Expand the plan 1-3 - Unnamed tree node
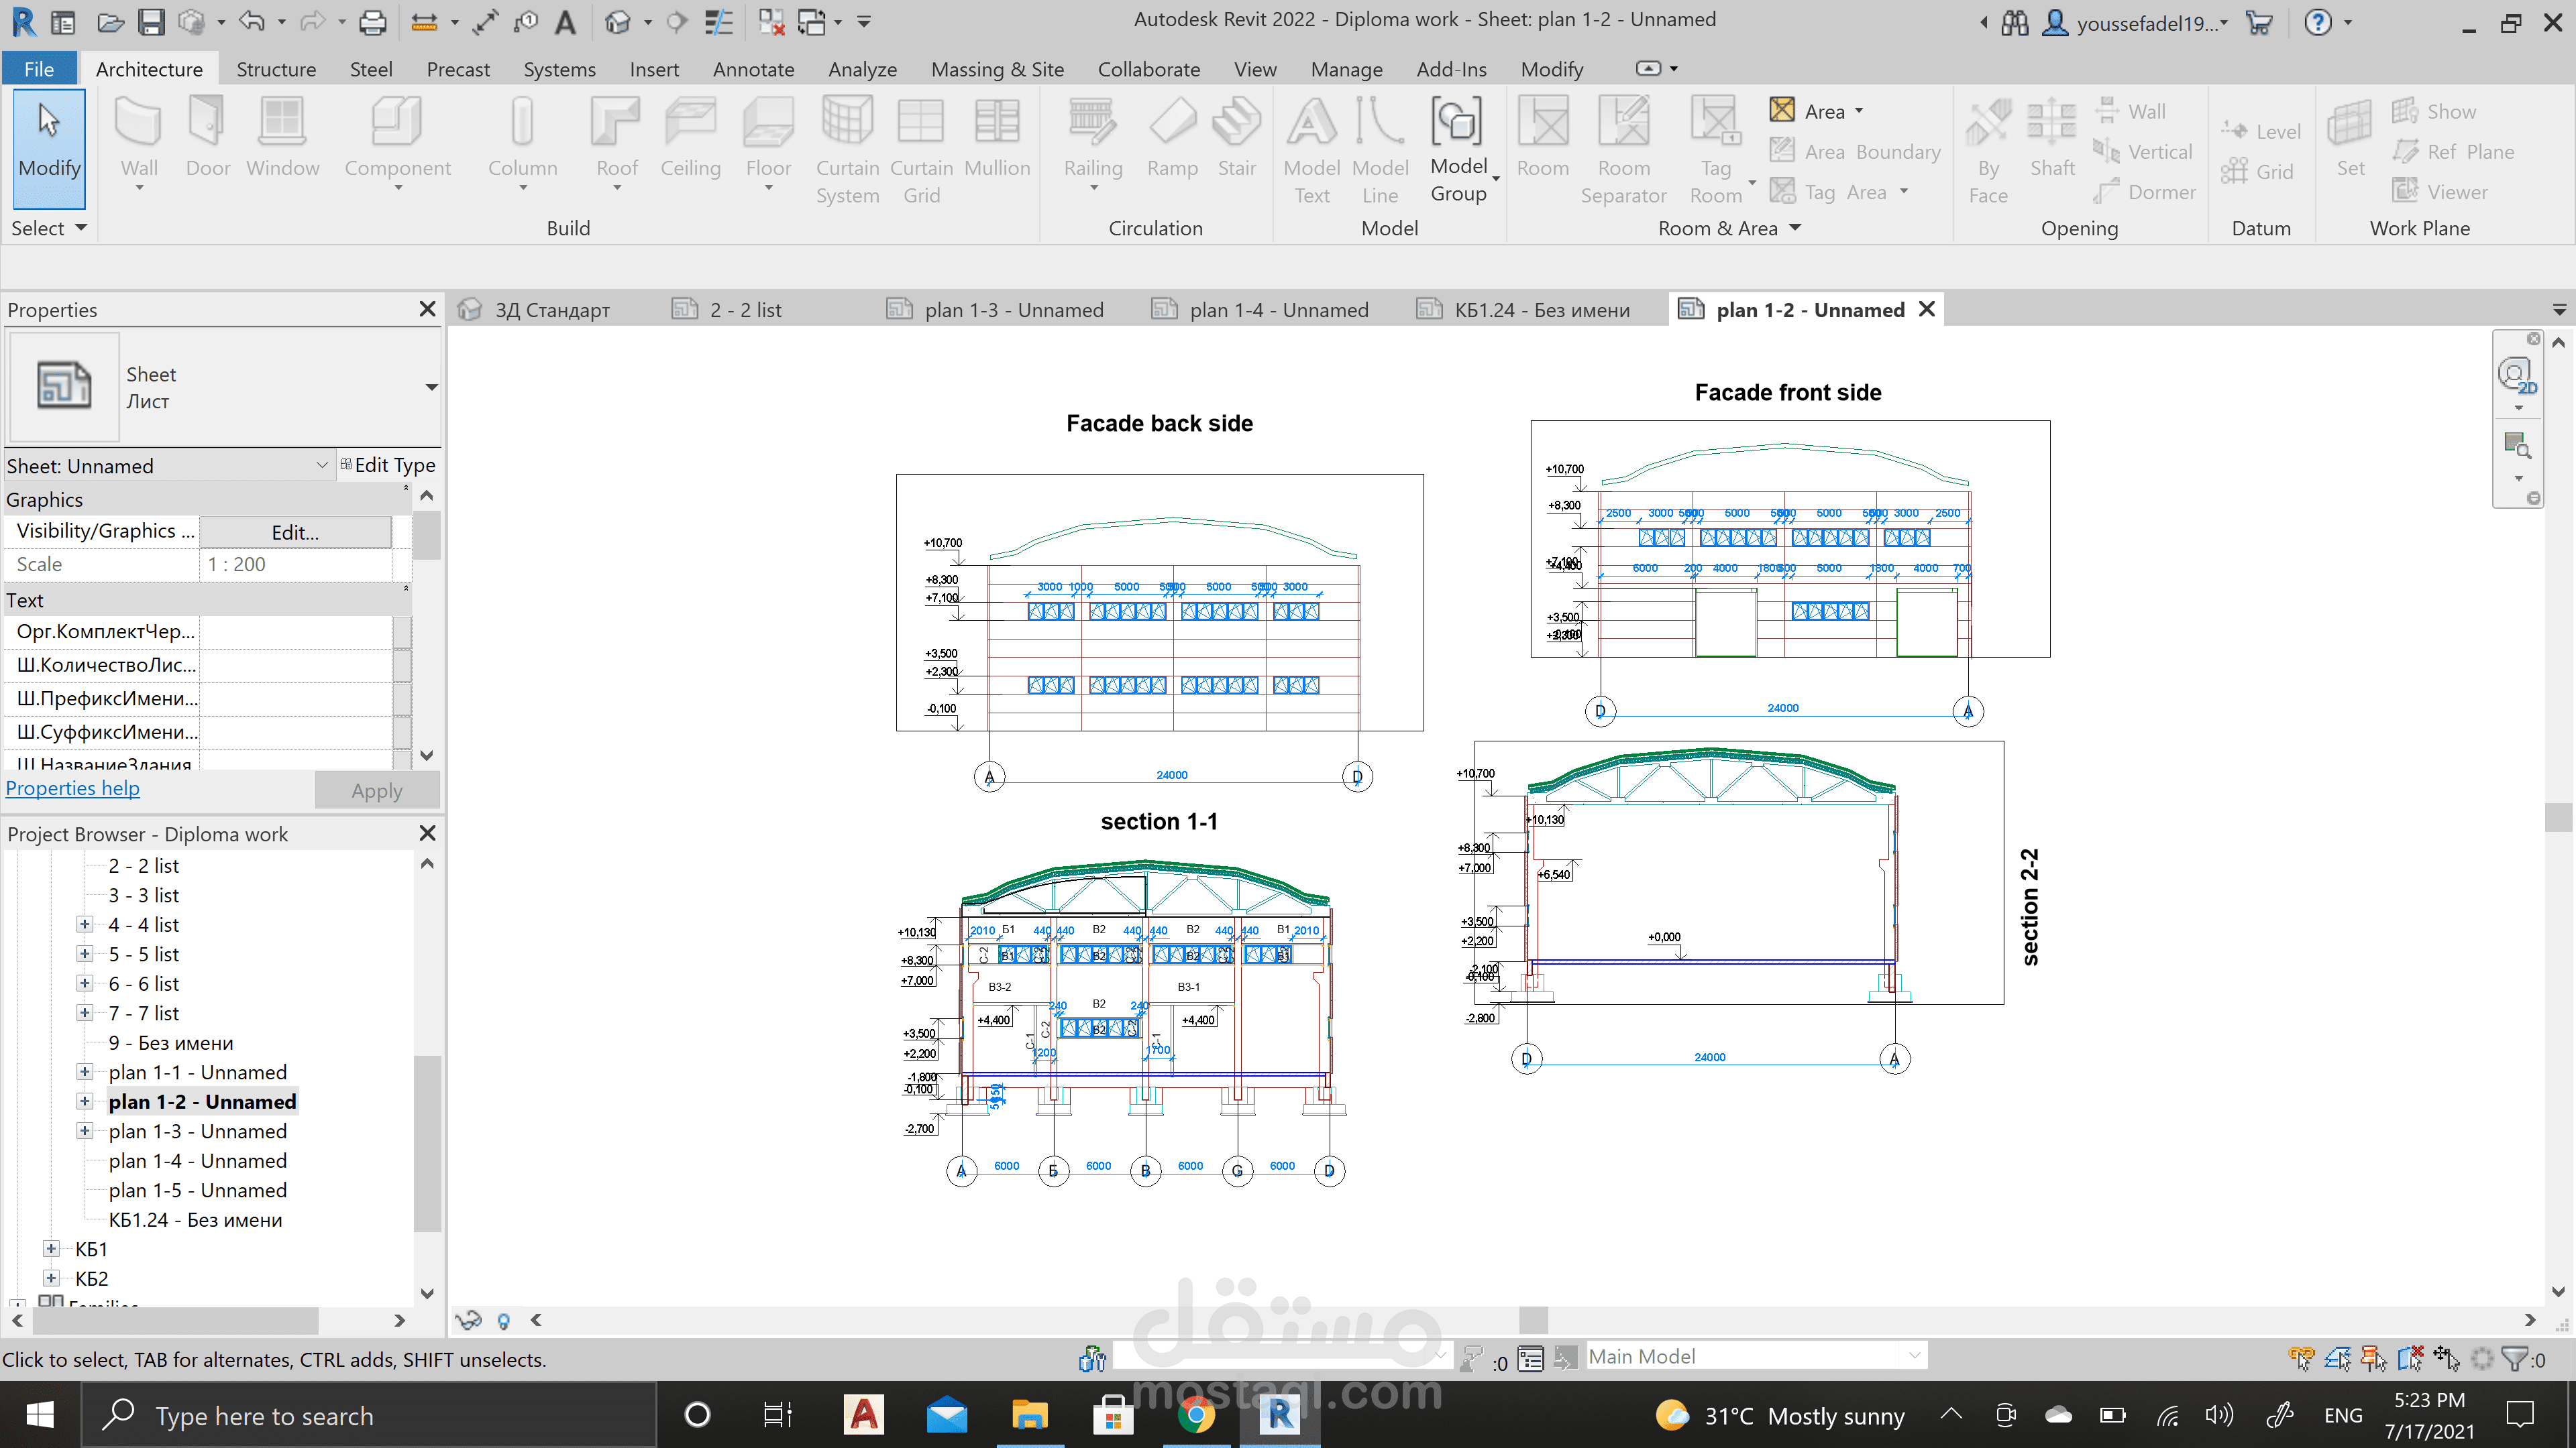Image resolution: width=2576 pixels, height=1448 pixels. pos(85,1131)
